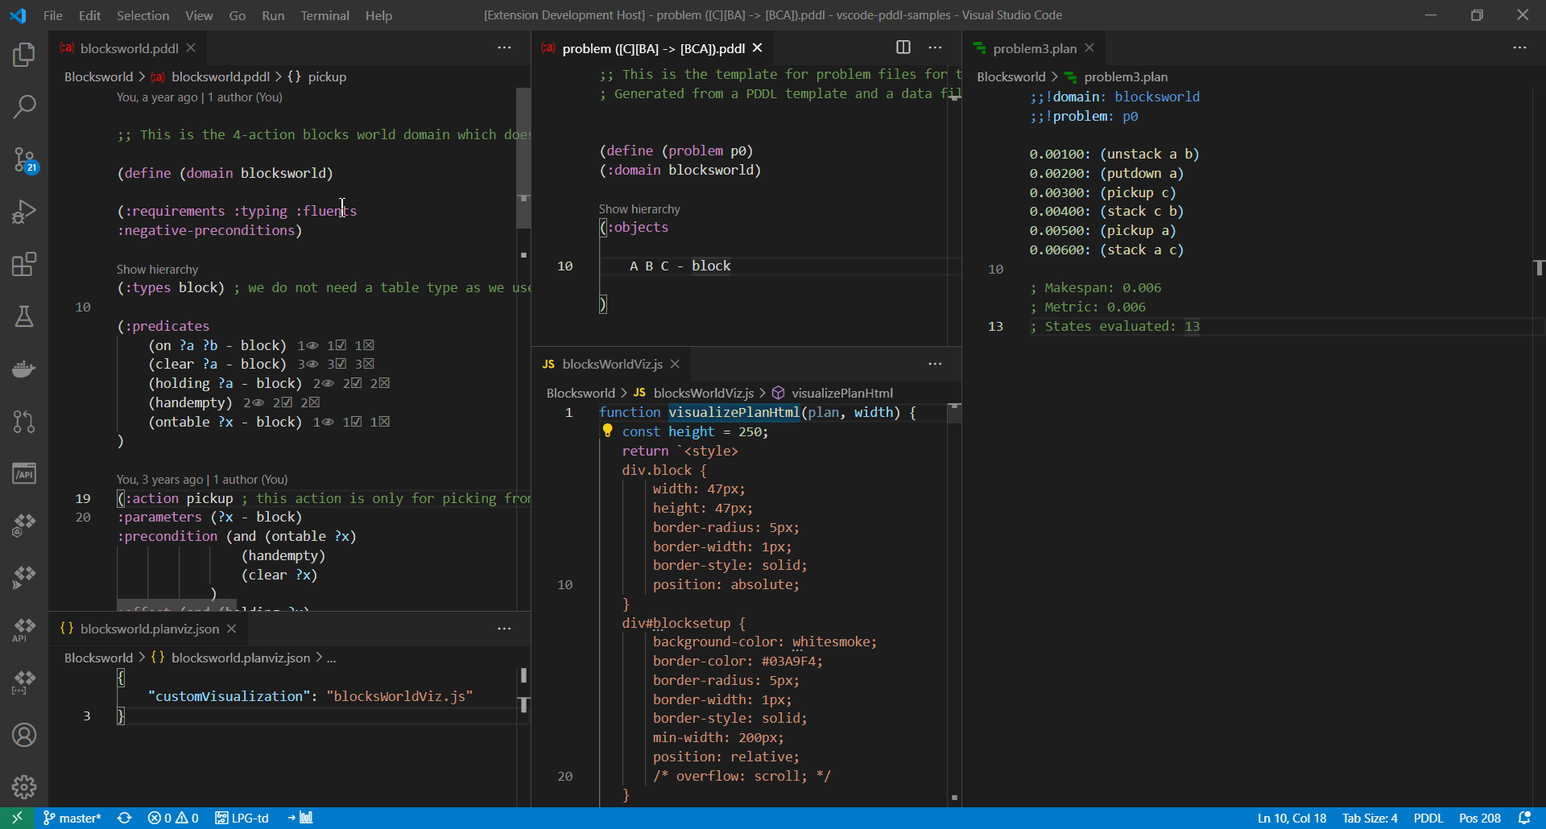Click 'Show hierarchy' above :types block
Viewport: 1546px width, 829px height.
tap(157, 270)
